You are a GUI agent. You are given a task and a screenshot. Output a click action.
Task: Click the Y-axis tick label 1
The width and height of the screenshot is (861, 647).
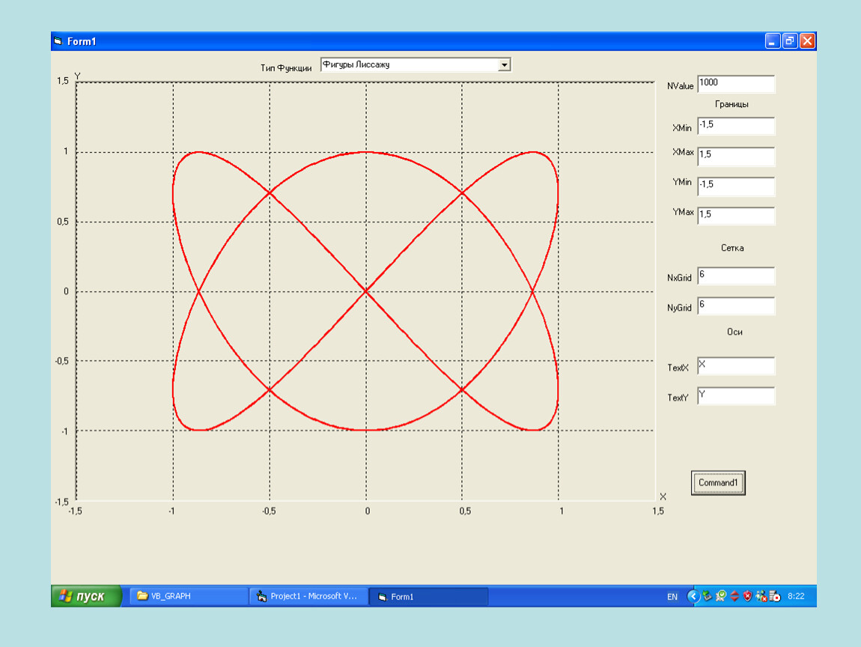tap(66, 151)
